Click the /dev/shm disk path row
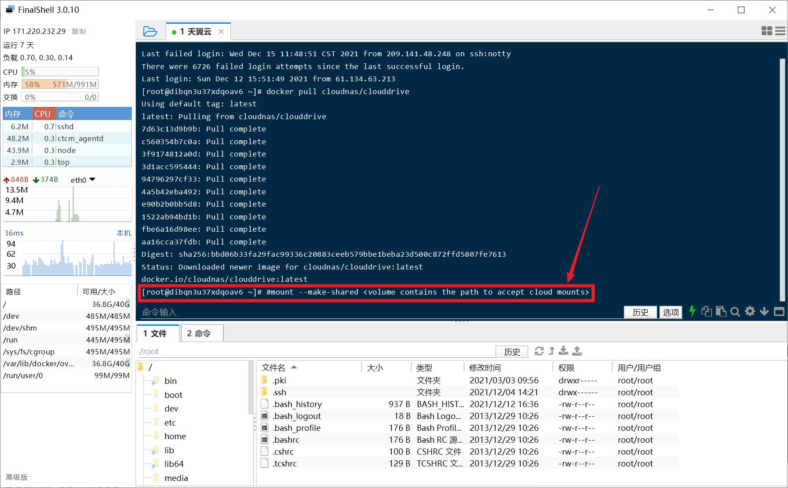Viewport: 788px width, 488px height. [x=66, y=328]
